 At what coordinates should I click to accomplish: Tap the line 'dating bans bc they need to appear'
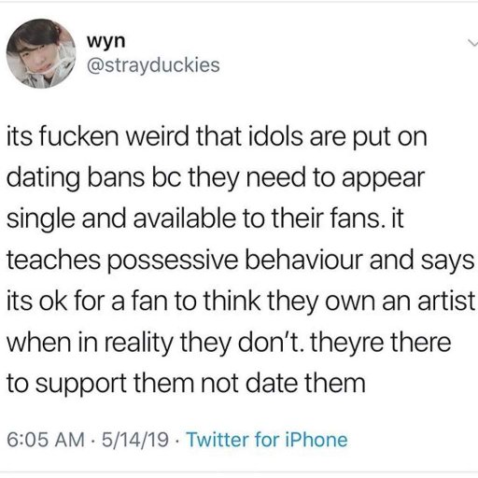216,178
